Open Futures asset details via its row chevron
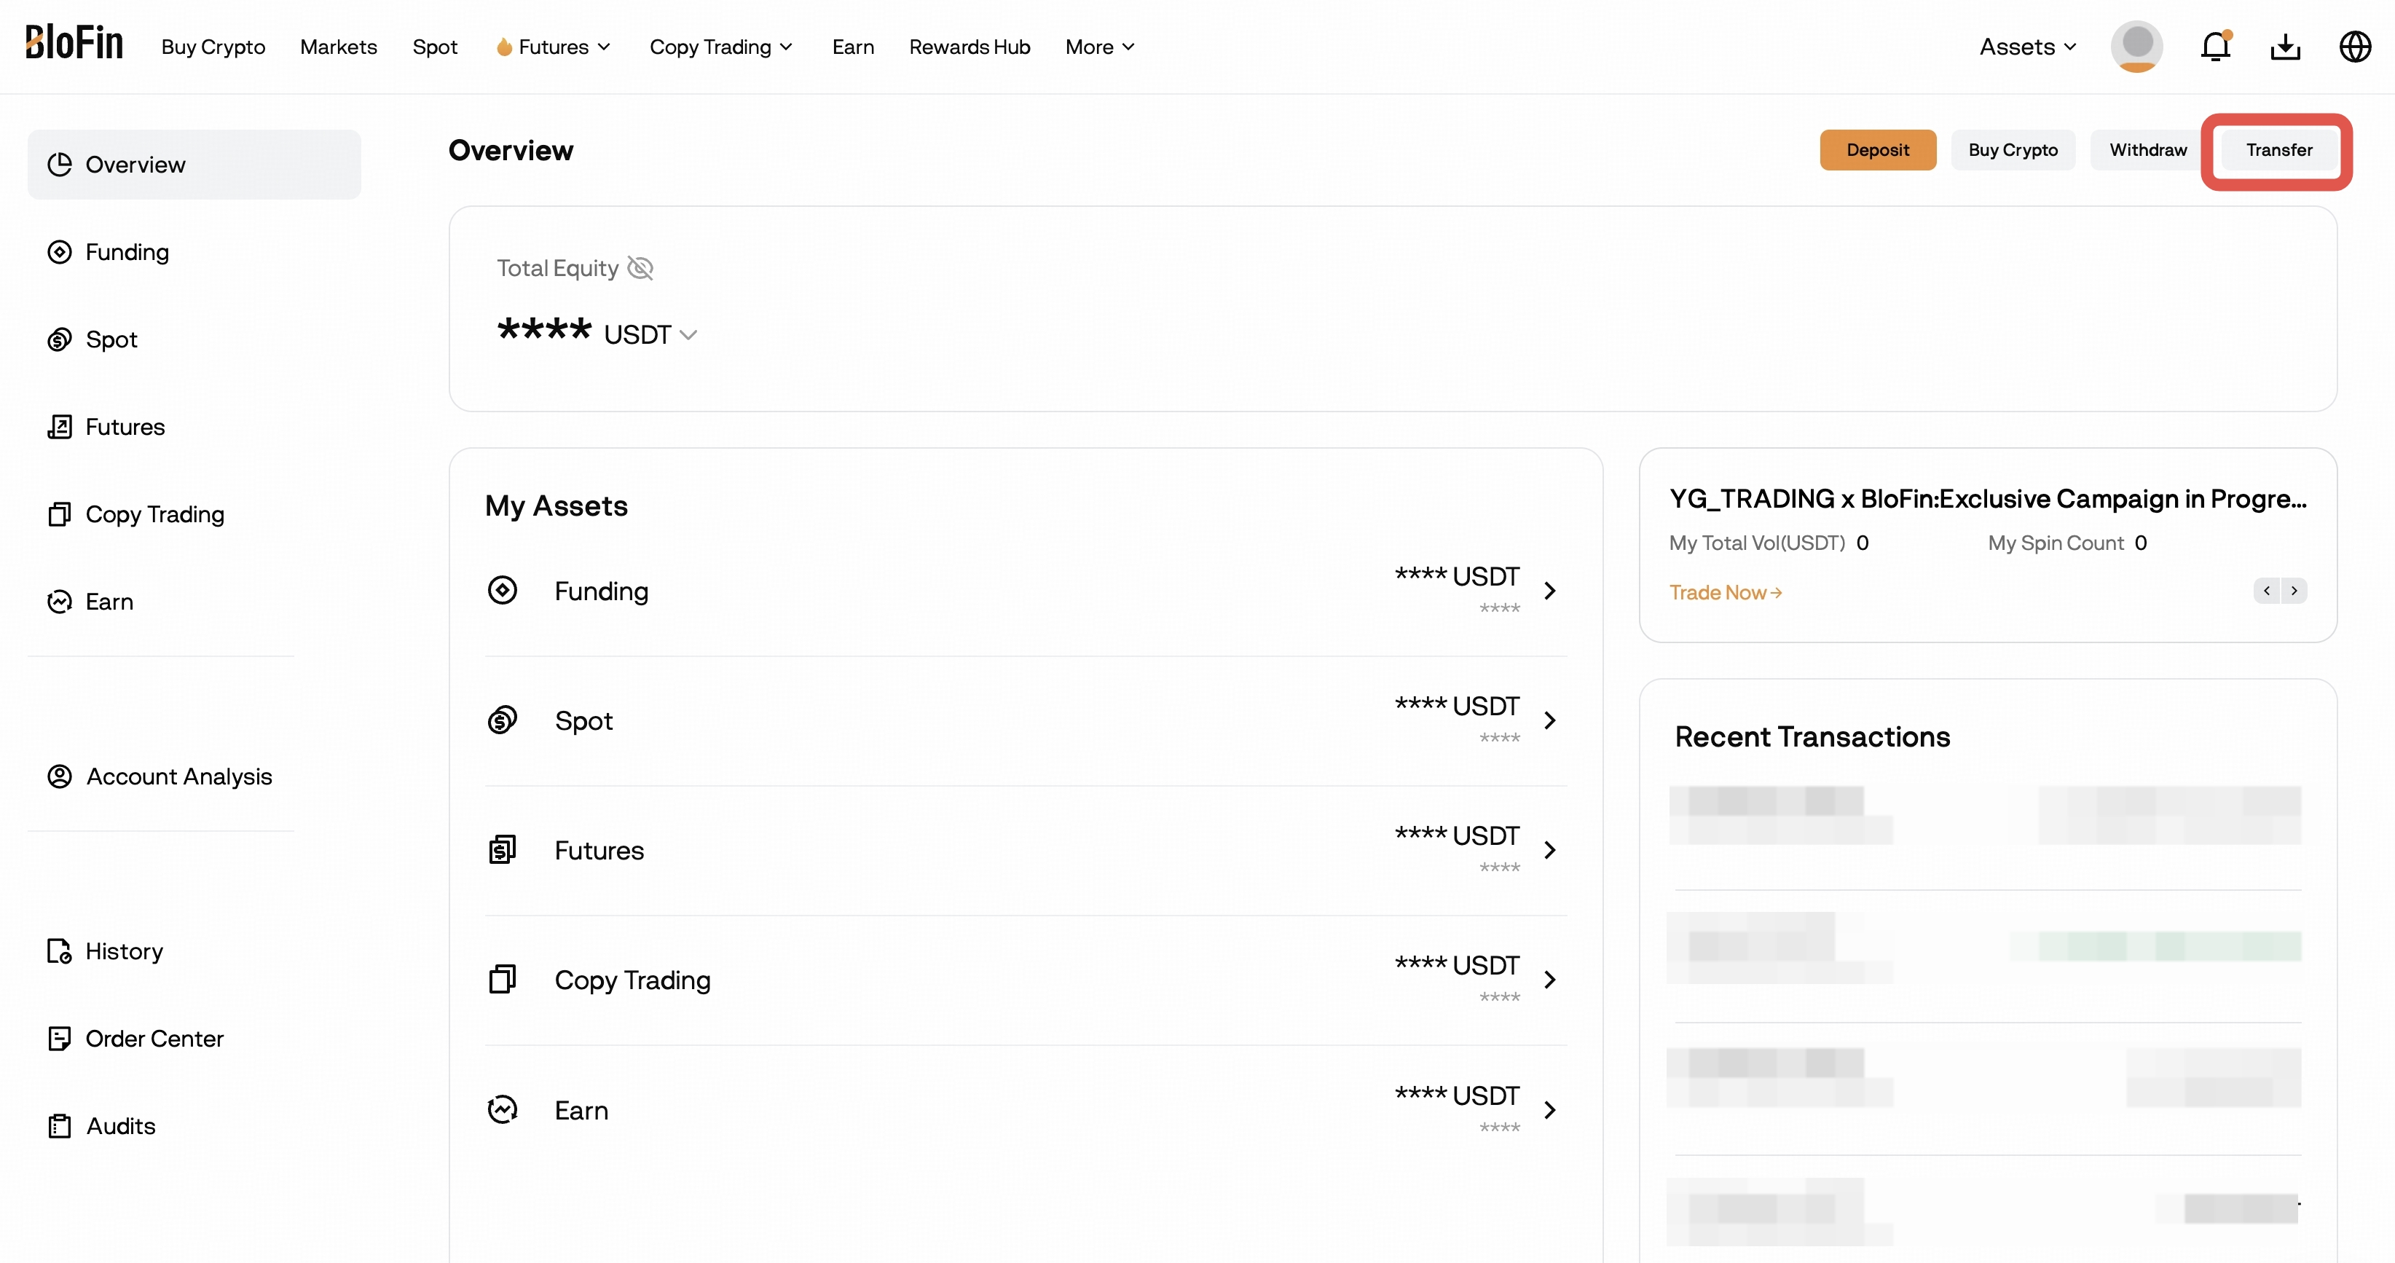This screenshot has width=2395, height=1263. coord(1549,849)
